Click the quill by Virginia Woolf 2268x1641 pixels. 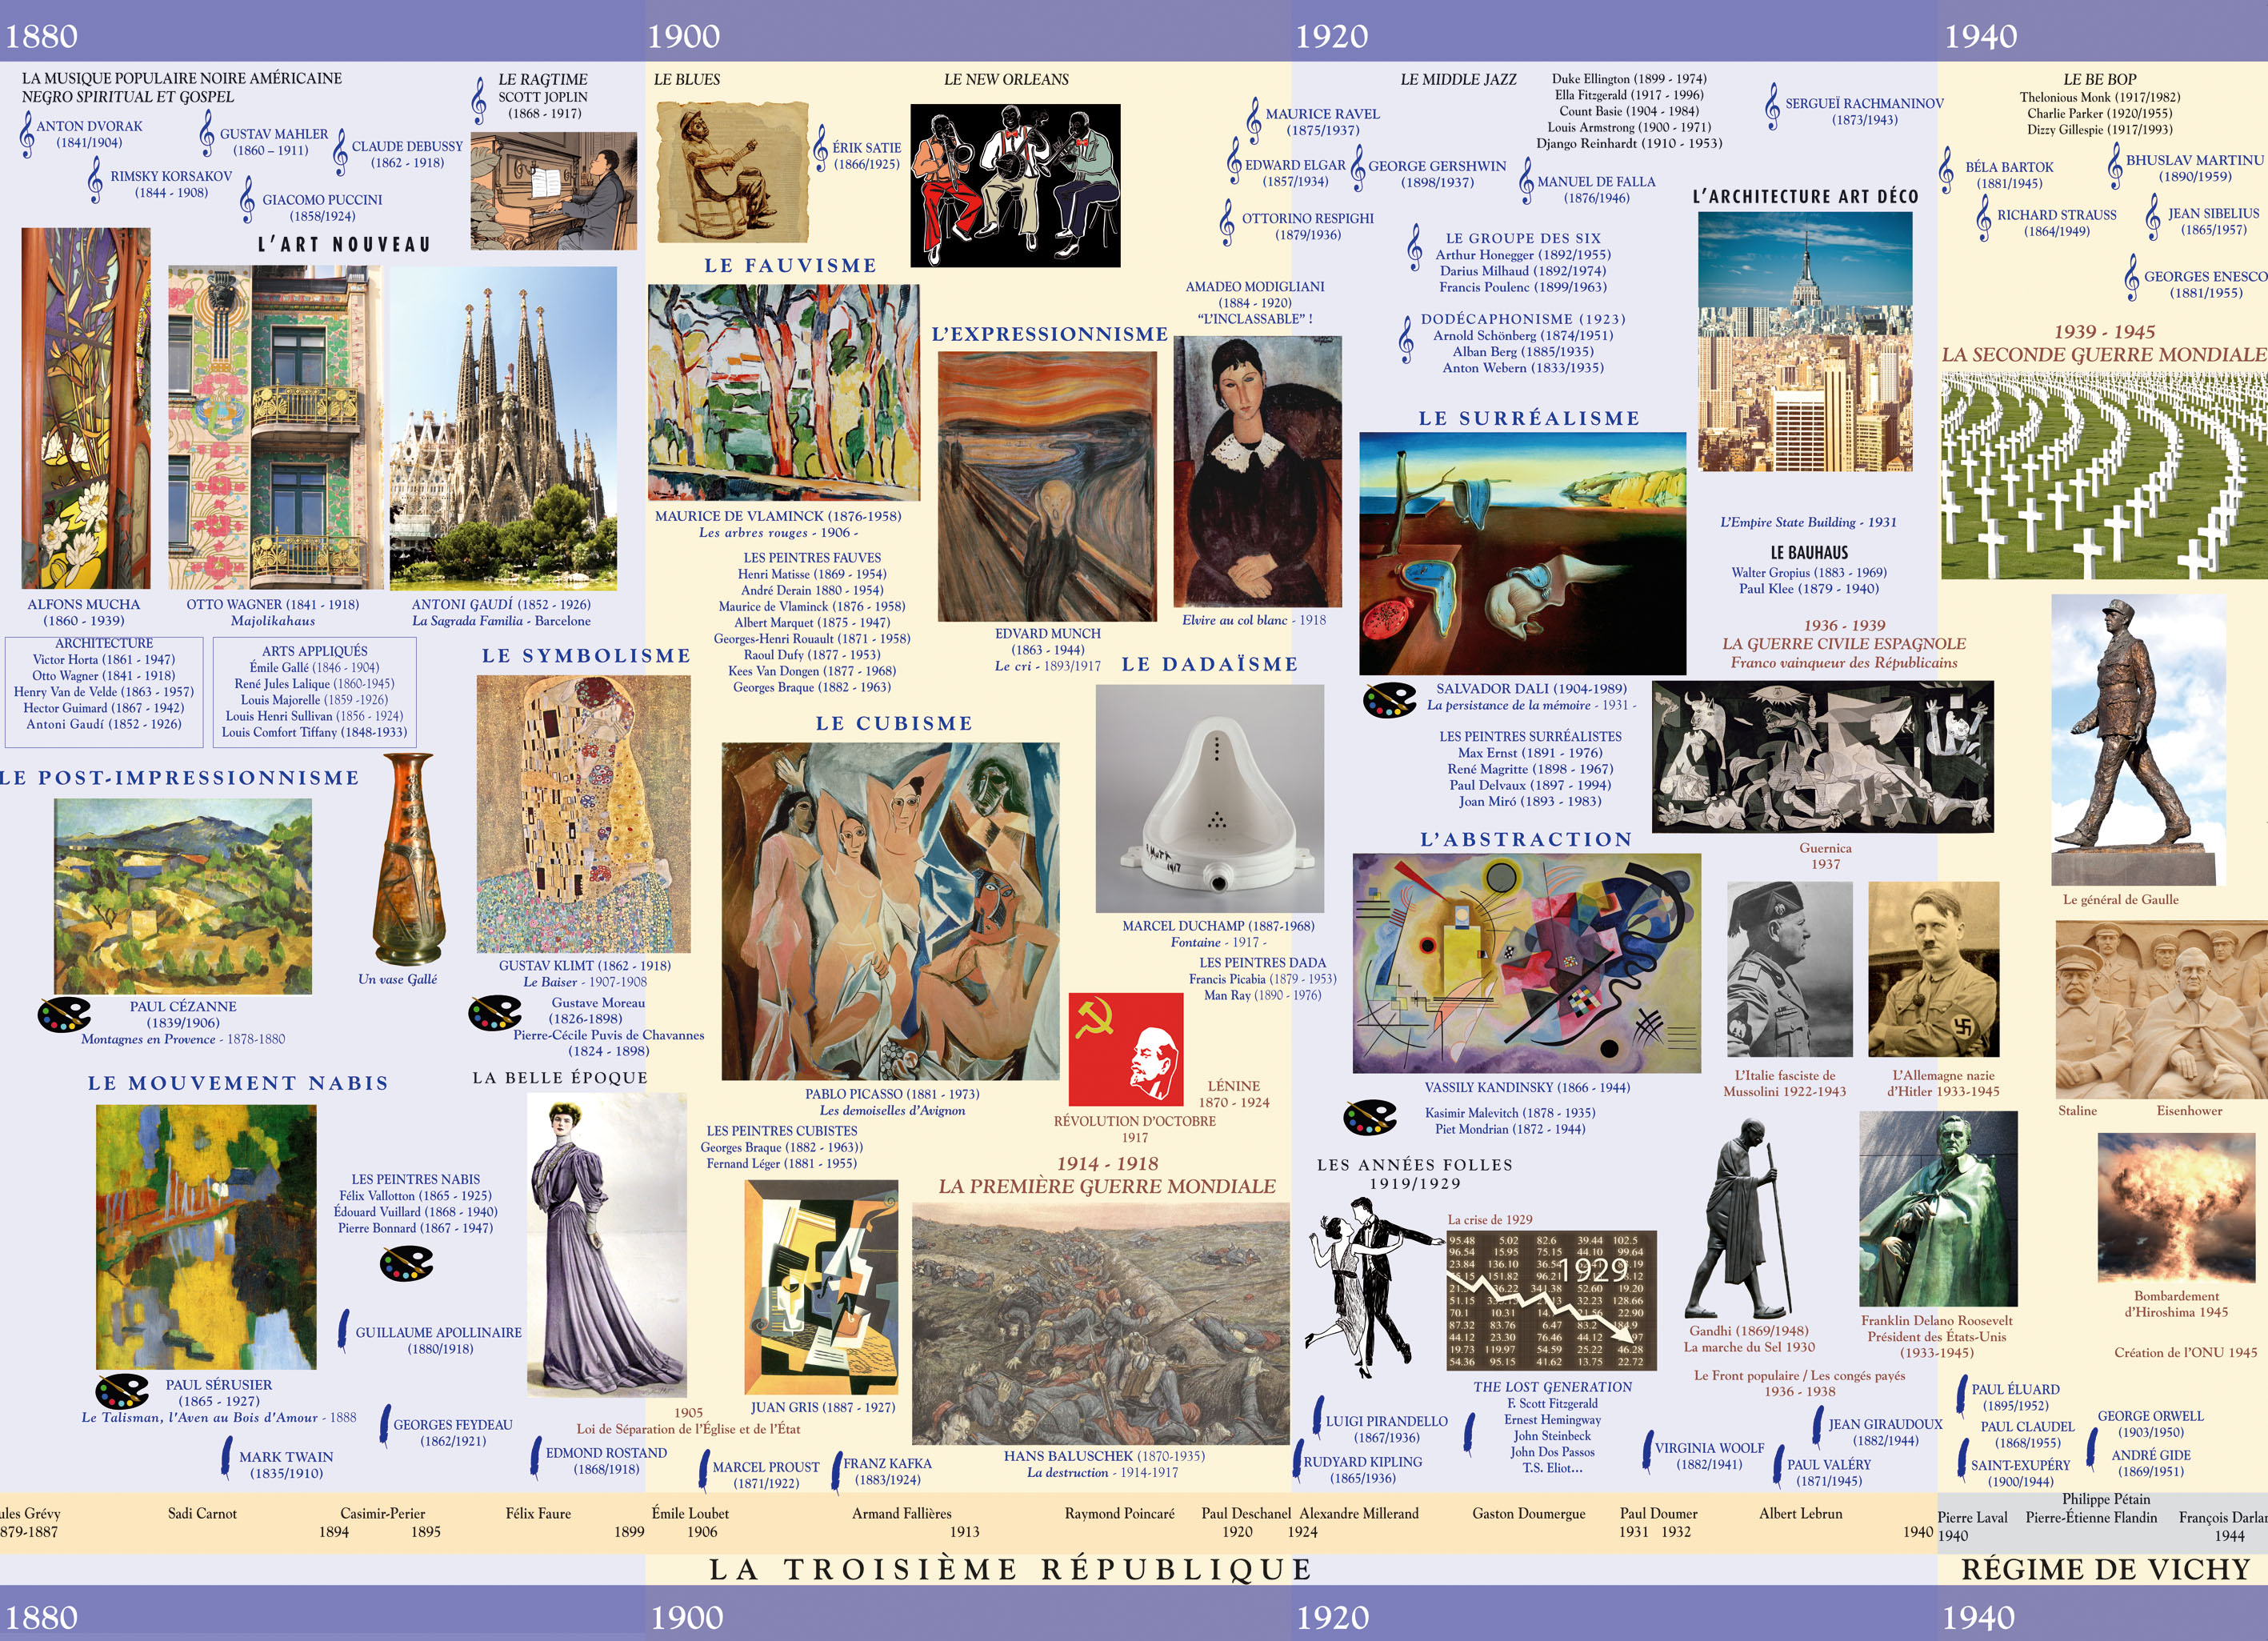pyautogui.click(x=1647, y=1451)
